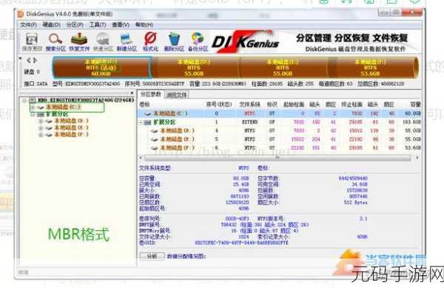Switch to the 分区参数 tab

[x=151, y=94]
